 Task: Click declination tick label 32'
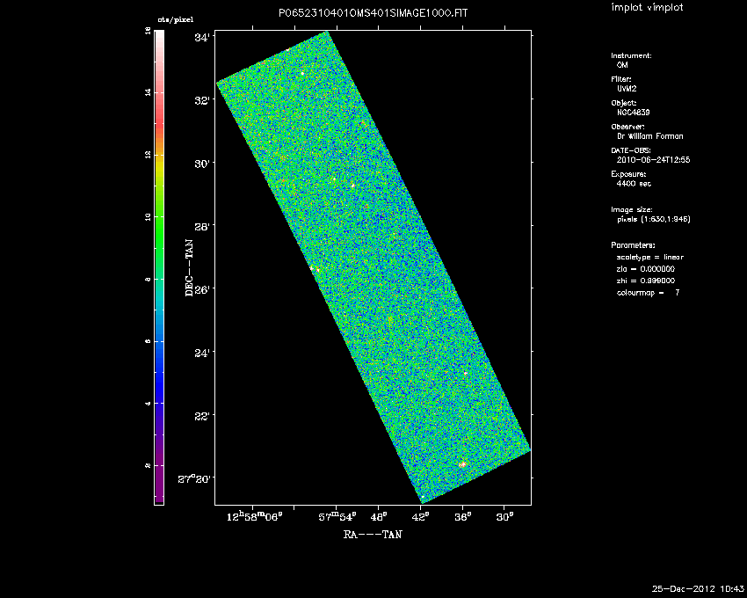coord(202,100)
